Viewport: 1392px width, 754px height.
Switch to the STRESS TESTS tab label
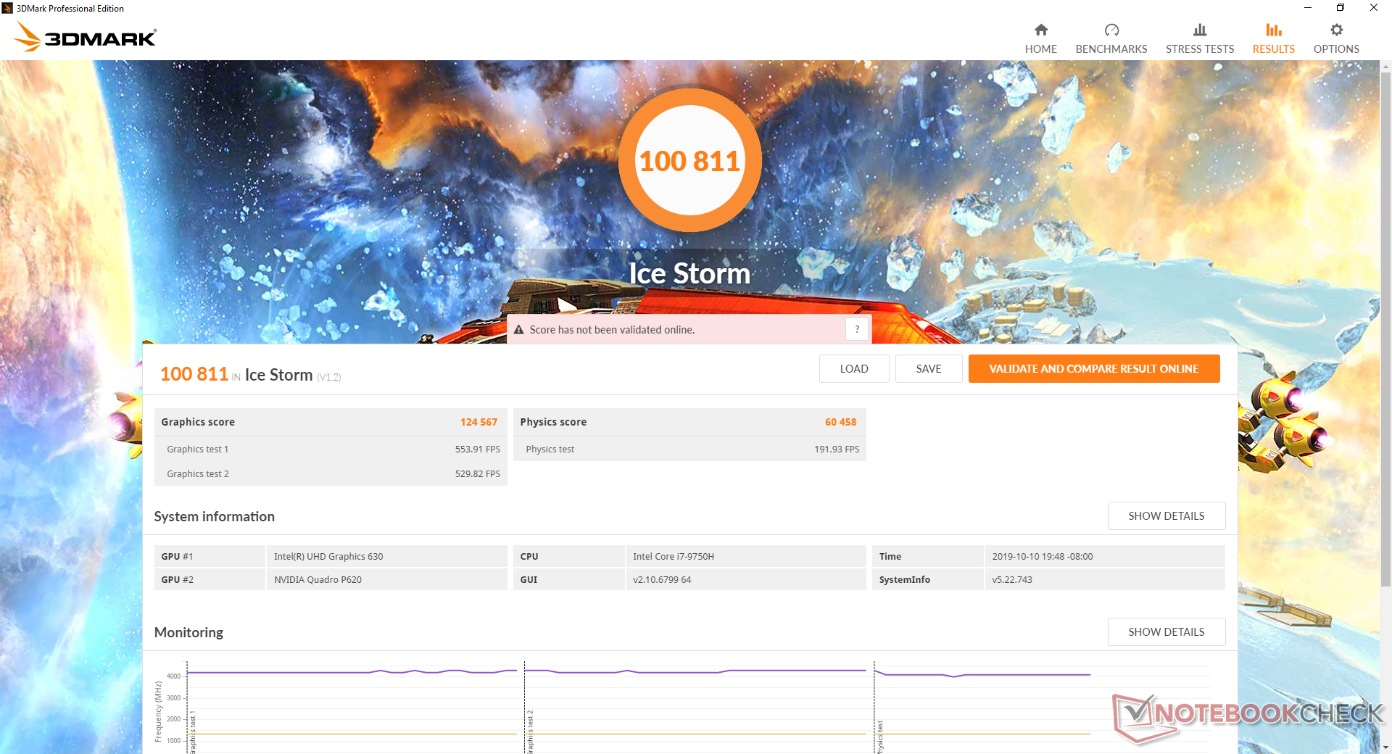coord(1200,49)
